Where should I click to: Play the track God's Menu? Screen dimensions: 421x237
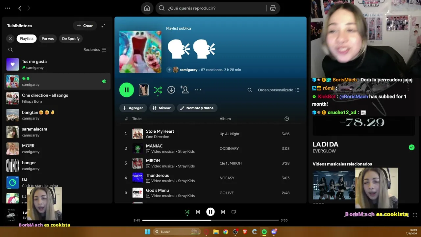coord(210,193)
